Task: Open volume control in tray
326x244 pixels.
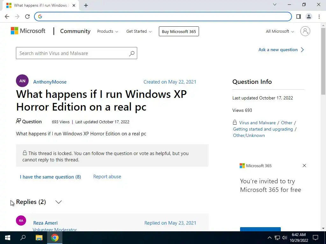Action: 285,238
